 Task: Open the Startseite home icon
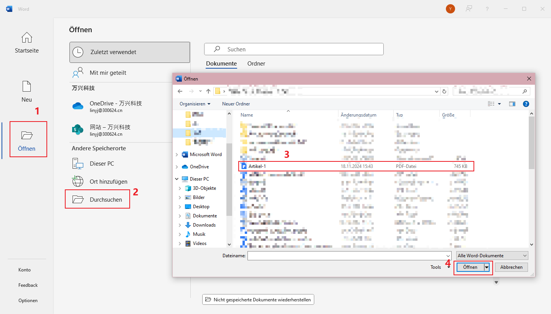pyautogui.click(x=27, y=38)
